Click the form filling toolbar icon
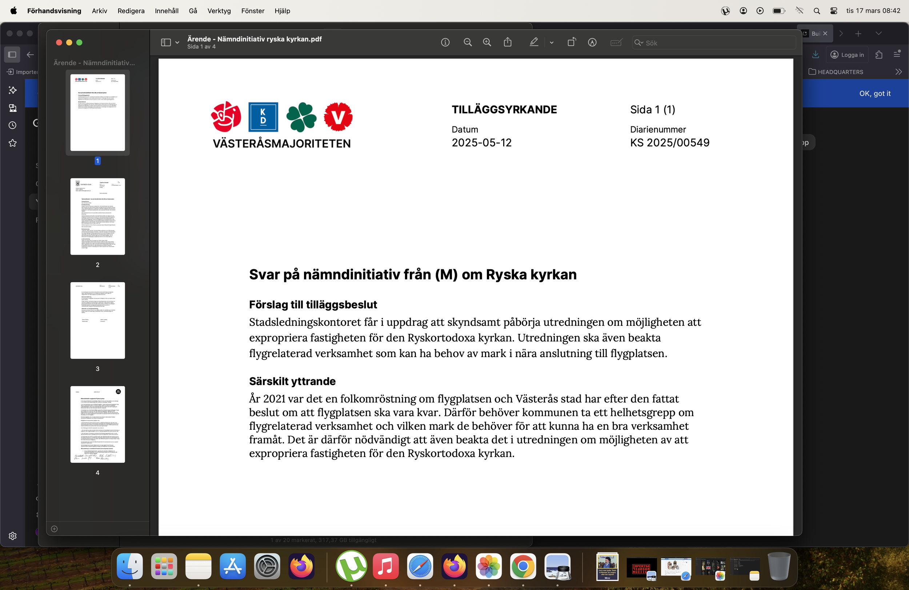 point(616,43)
